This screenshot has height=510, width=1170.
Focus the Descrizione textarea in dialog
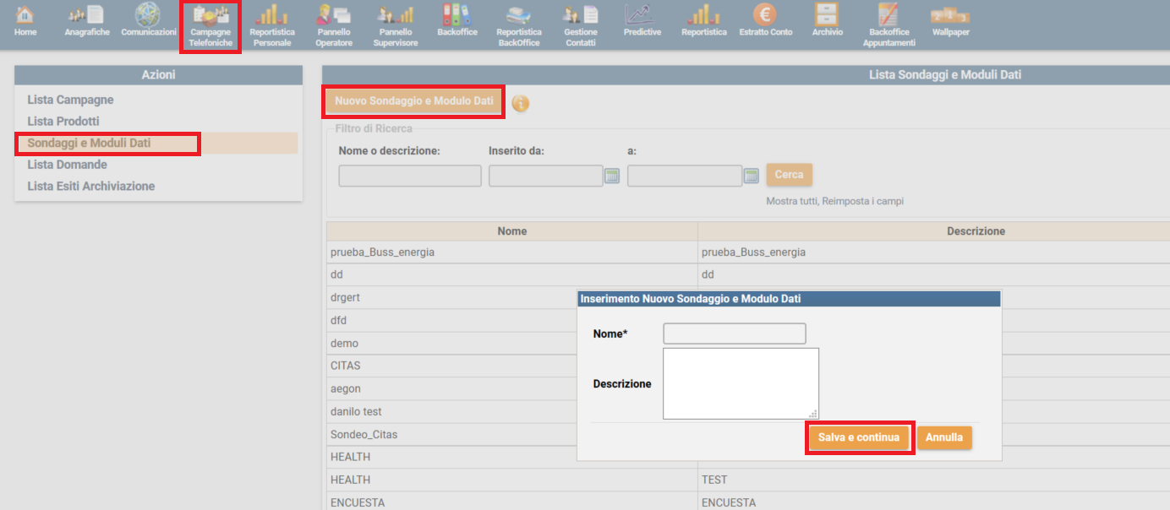(x=741, y=383)
